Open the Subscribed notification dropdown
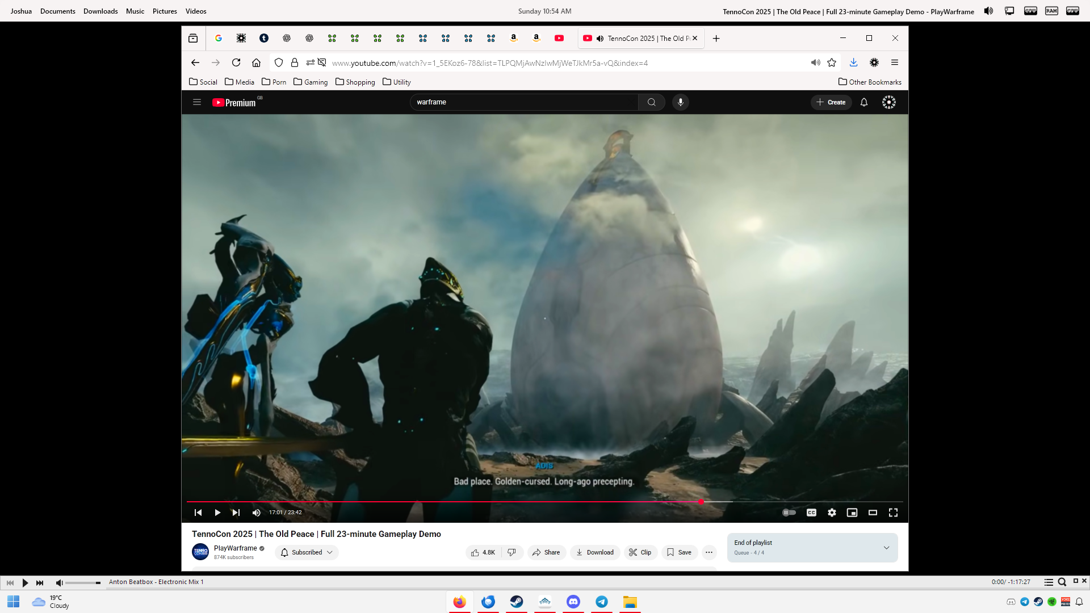 (307, 552)
